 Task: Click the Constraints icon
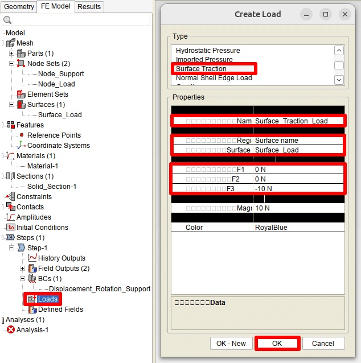(11, 196)
